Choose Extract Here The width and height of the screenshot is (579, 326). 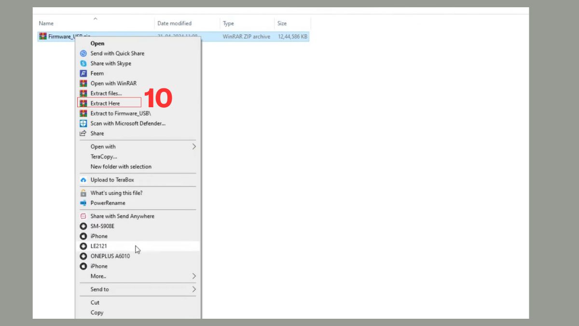[105, 103]
